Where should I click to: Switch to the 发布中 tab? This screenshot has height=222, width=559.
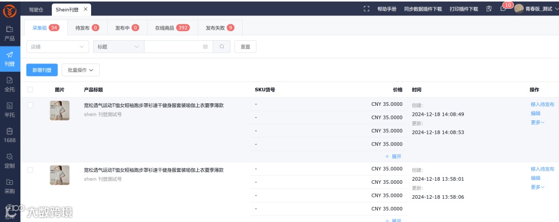[x=127, y=28]
